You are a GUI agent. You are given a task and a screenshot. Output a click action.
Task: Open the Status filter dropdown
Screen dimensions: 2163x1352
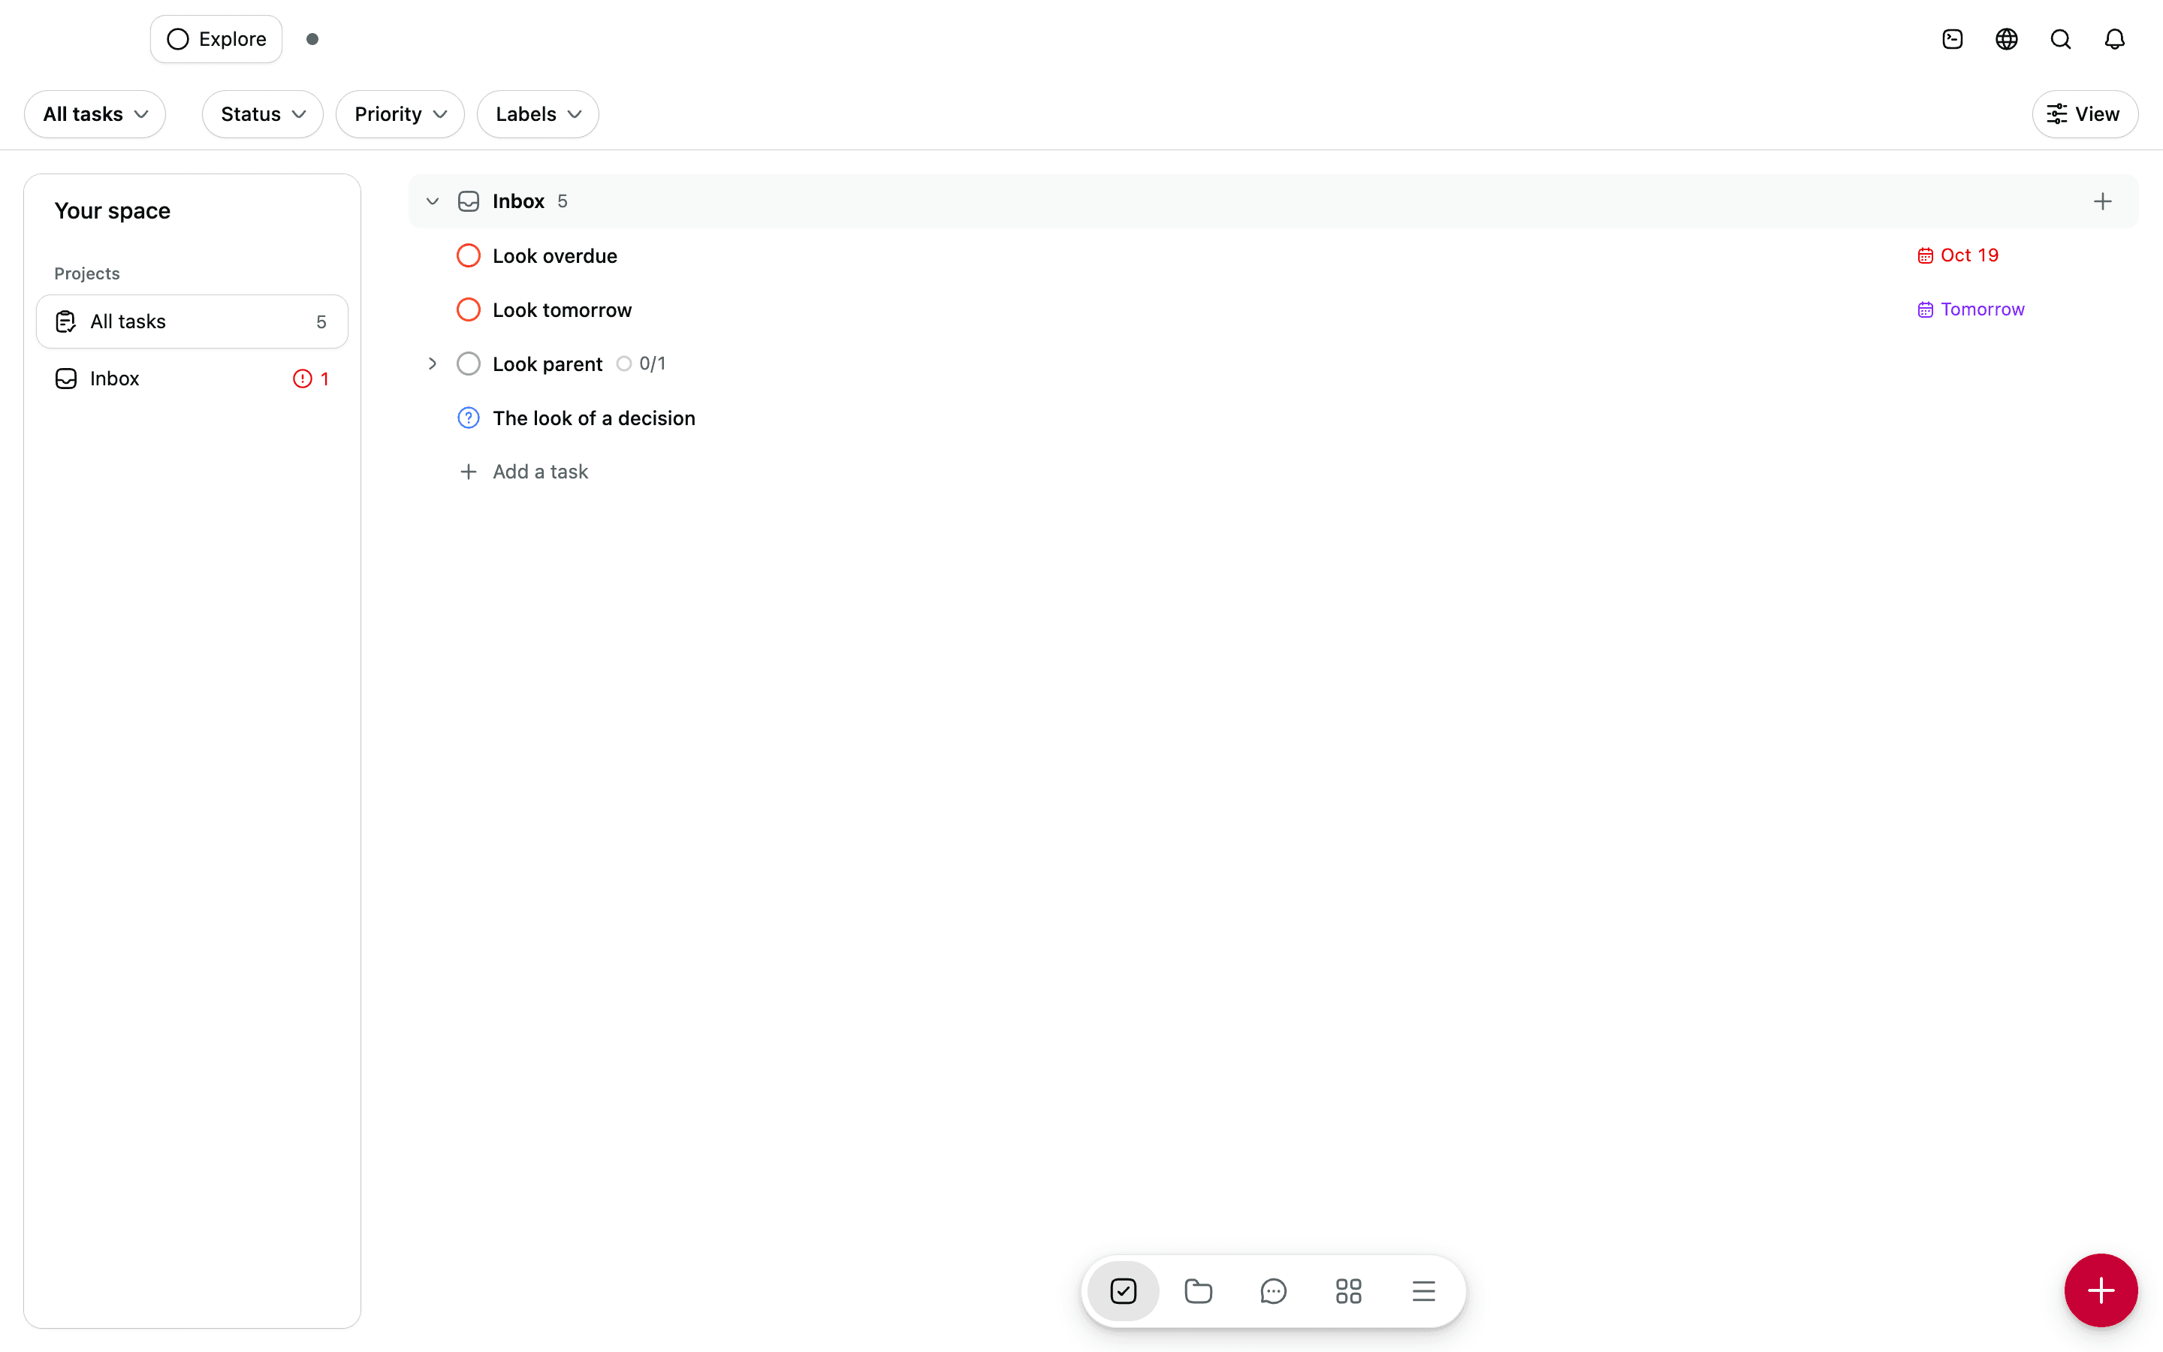click(263, 114)
